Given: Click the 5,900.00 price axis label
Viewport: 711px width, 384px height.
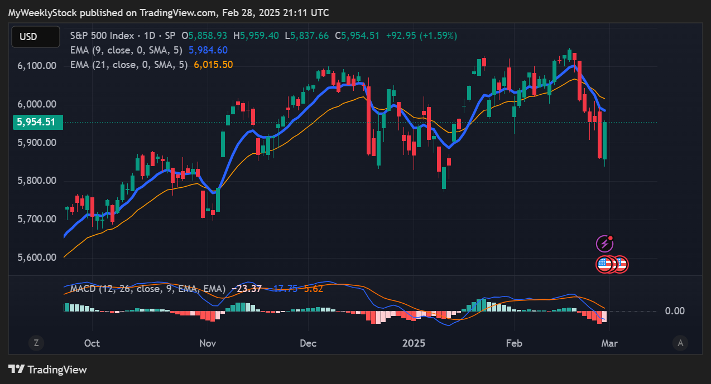Looking at the screenshot, I should tap(37, 143).
